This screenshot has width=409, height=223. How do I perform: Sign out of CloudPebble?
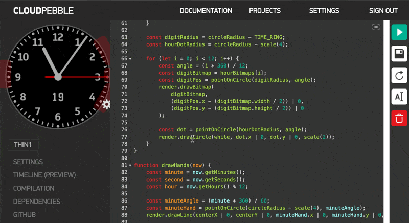[x=383, y=10]
